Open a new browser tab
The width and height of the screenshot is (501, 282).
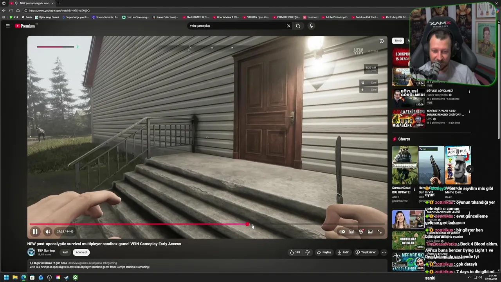coord(59,3)
